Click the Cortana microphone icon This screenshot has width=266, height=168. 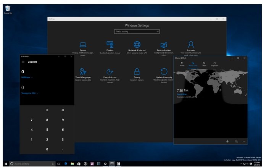pyautogui.click(x=53, y=164)
